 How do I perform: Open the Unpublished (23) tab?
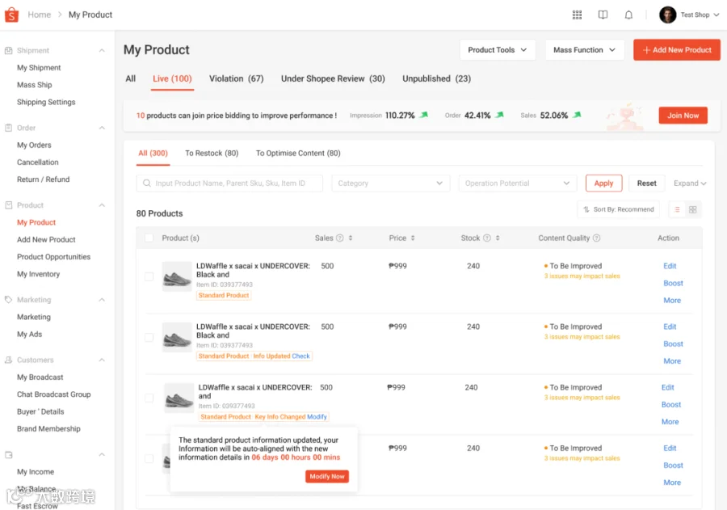(436, 78)
